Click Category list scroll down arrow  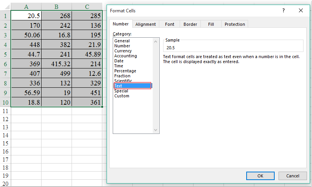pyautogui.click(x=156, y=130)
